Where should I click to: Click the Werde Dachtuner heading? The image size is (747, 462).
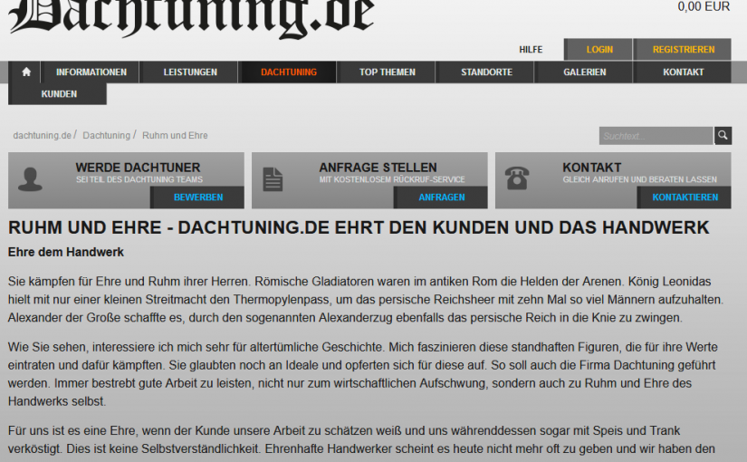tap(138, 168)
